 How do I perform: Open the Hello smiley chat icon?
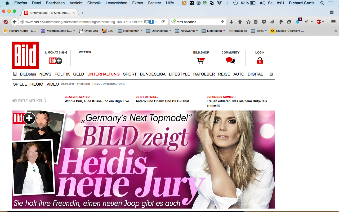pyautogui.click(x=289, y=22)
